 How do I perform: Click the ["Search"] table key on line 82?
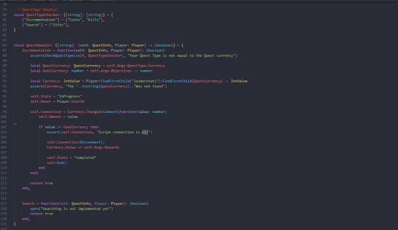32,25
